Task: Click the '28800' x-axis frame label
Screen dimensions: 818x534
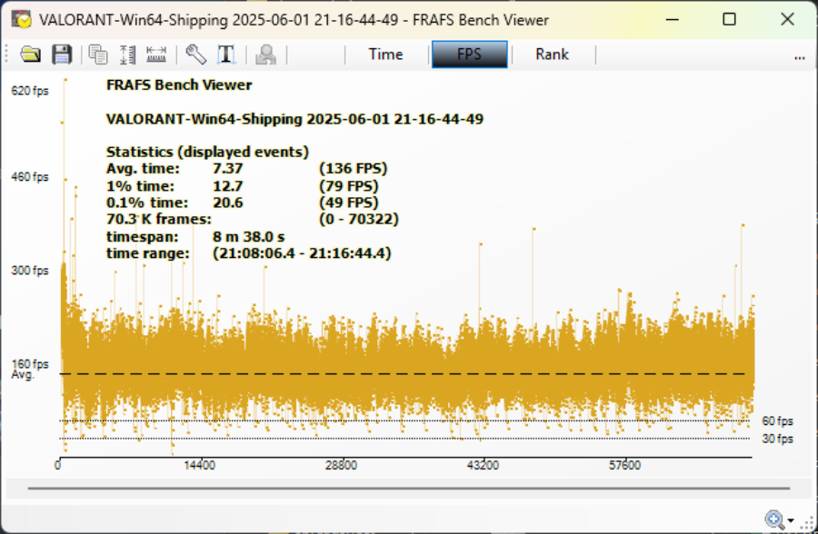Action: point(341,465)
